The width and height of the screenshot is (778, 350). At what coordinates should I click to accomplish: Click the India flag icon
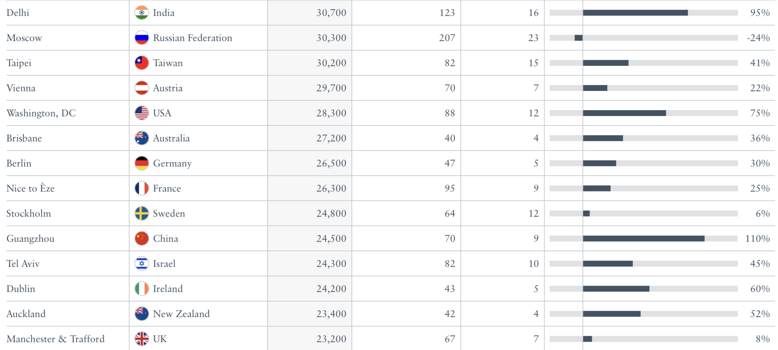click(142, 13)
